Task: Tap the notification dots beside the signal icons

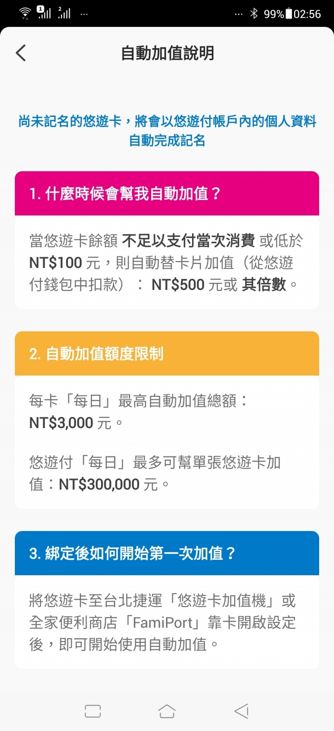Action: click(84, 14)
